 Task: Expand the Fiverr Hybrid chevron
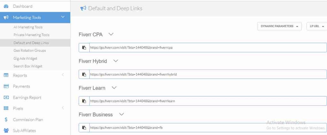click(116, 61)
